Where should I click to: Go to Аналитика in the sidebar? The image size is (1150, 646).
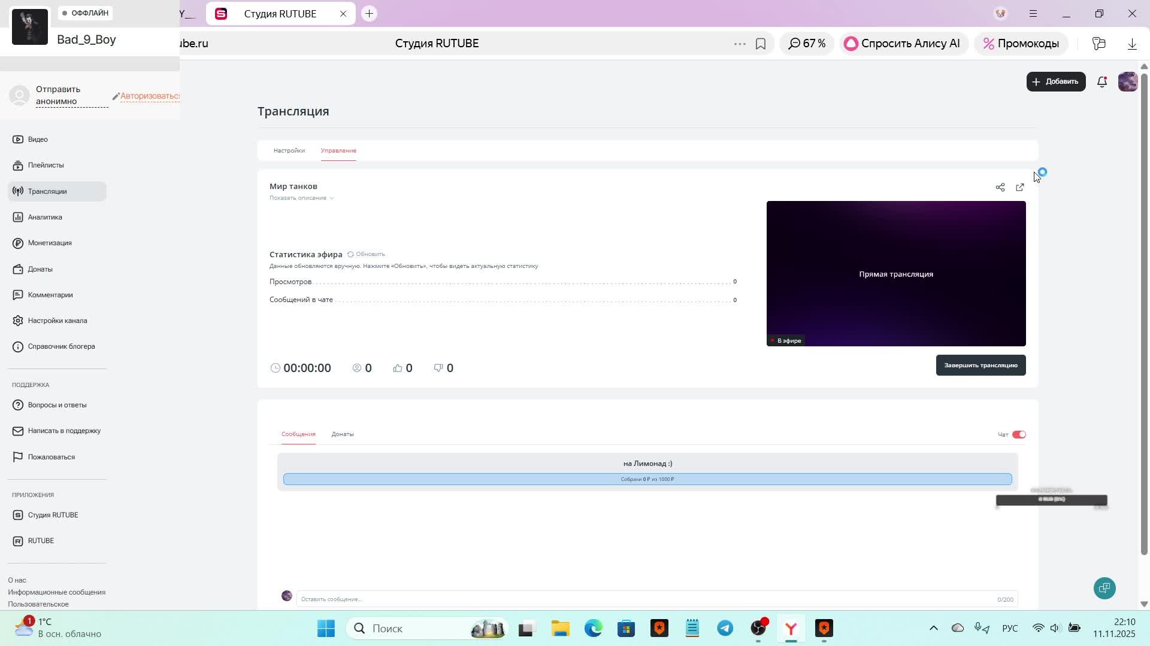coord(45,217)
